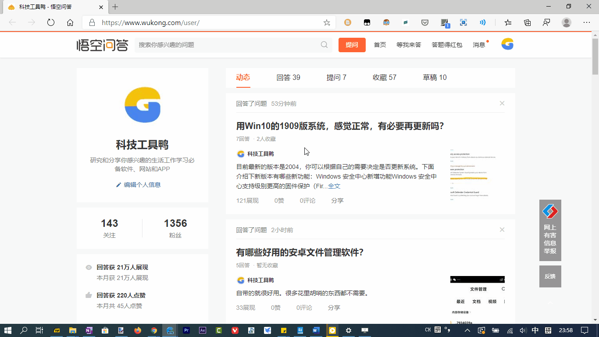Switch to the 收藏 57 tab

385,78
